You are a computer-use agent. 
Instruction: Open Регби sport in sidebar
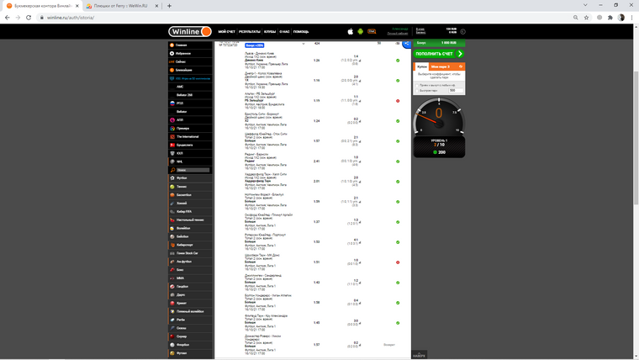pos(190,320)
